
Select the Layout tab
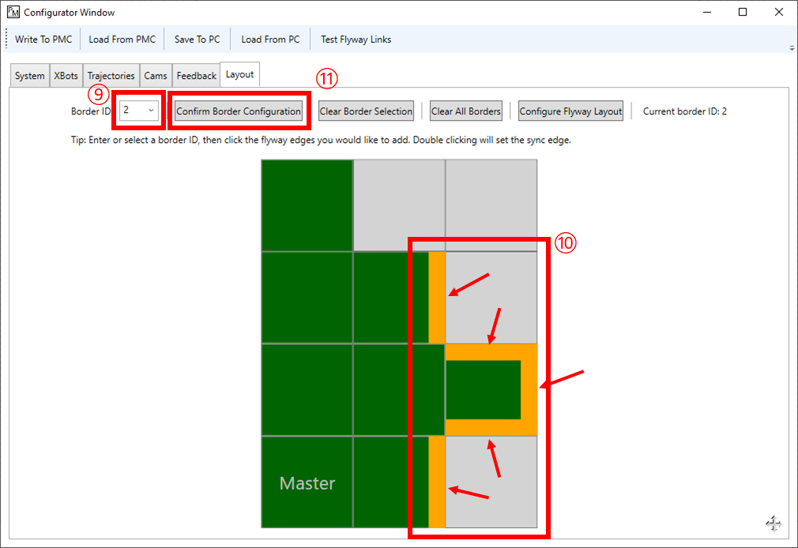point(239,75)
